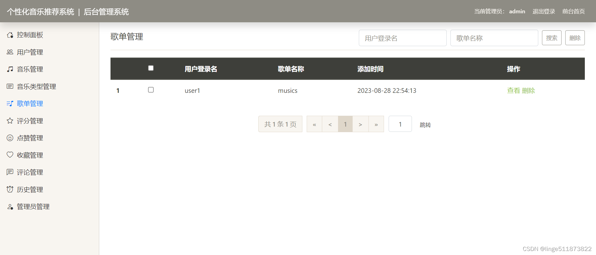
Task: Open 评分管理 in the sidebar
Action: click(30, 121)
